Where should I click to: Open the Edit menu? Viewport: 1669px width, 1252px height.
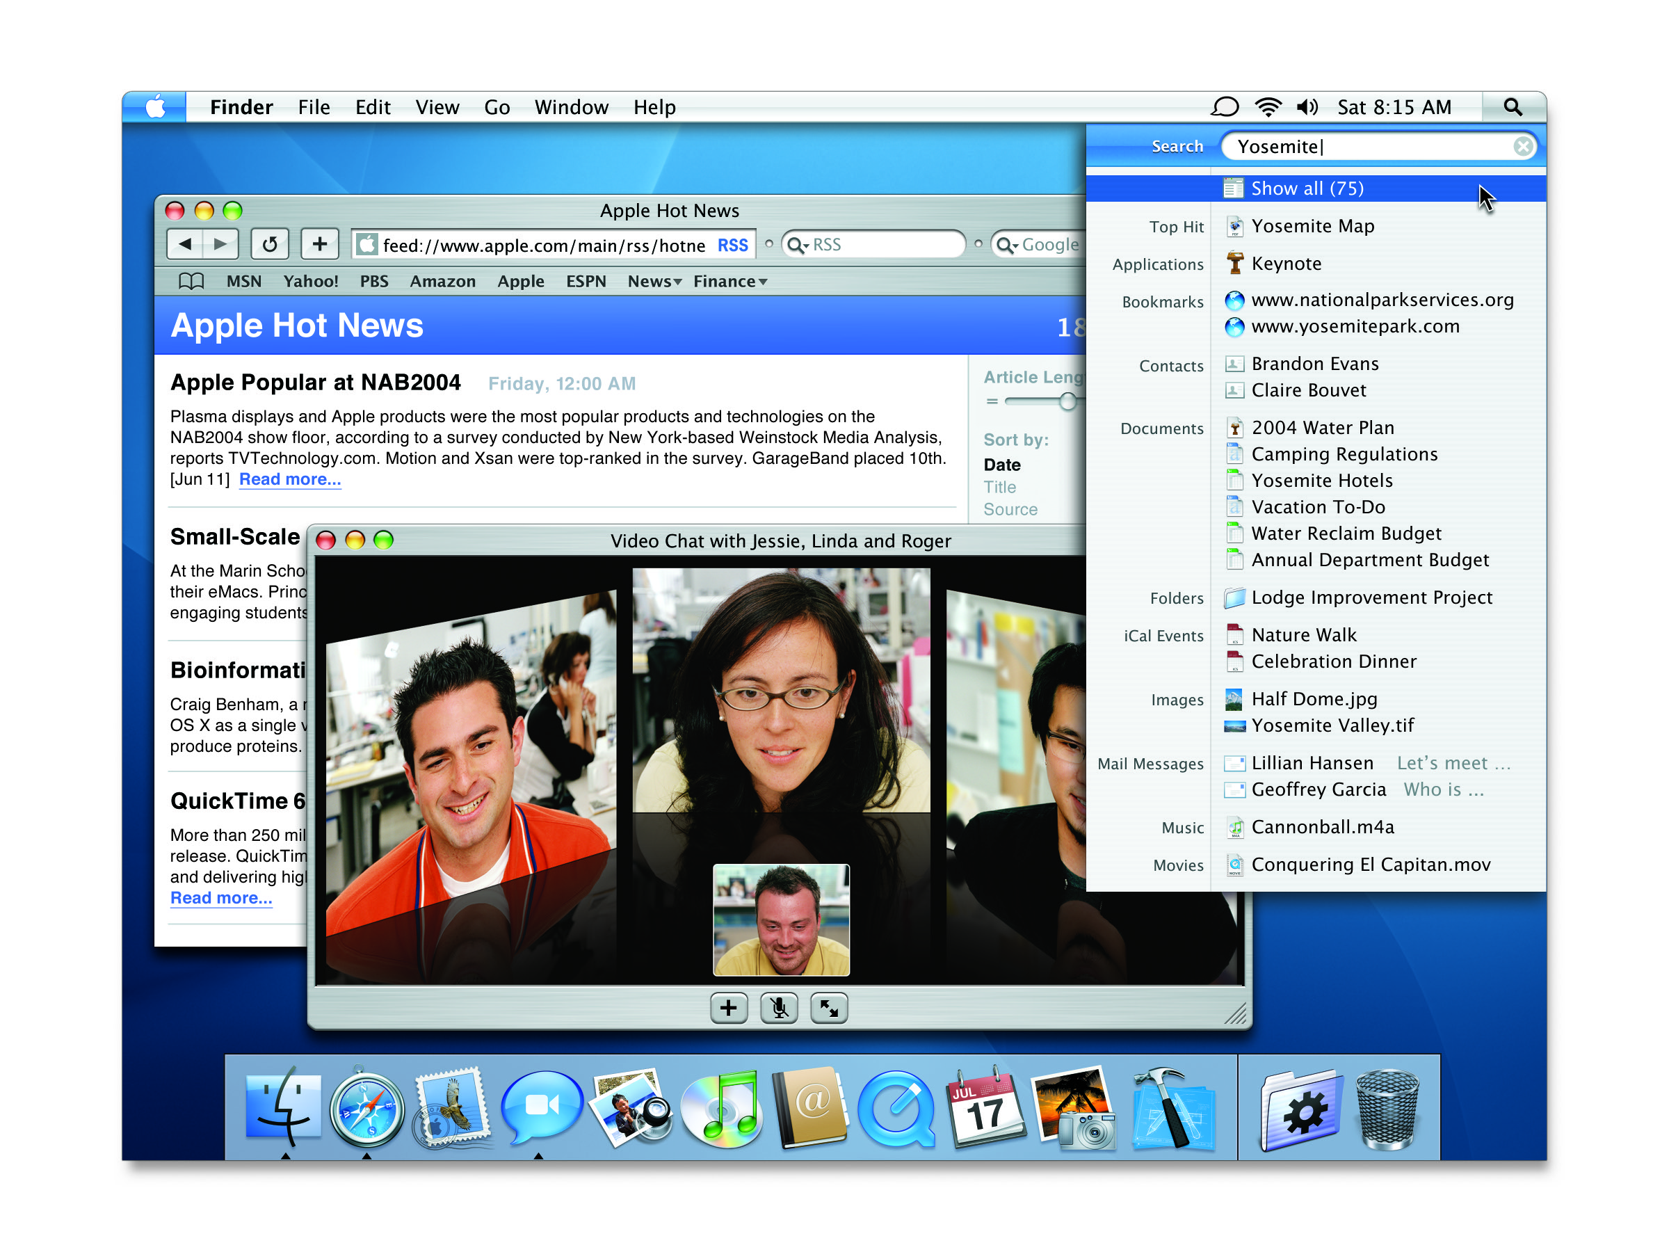(373, 107)
